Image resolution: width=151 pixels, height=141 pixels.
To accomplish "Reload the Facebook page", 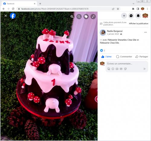I will pos(13,9).
